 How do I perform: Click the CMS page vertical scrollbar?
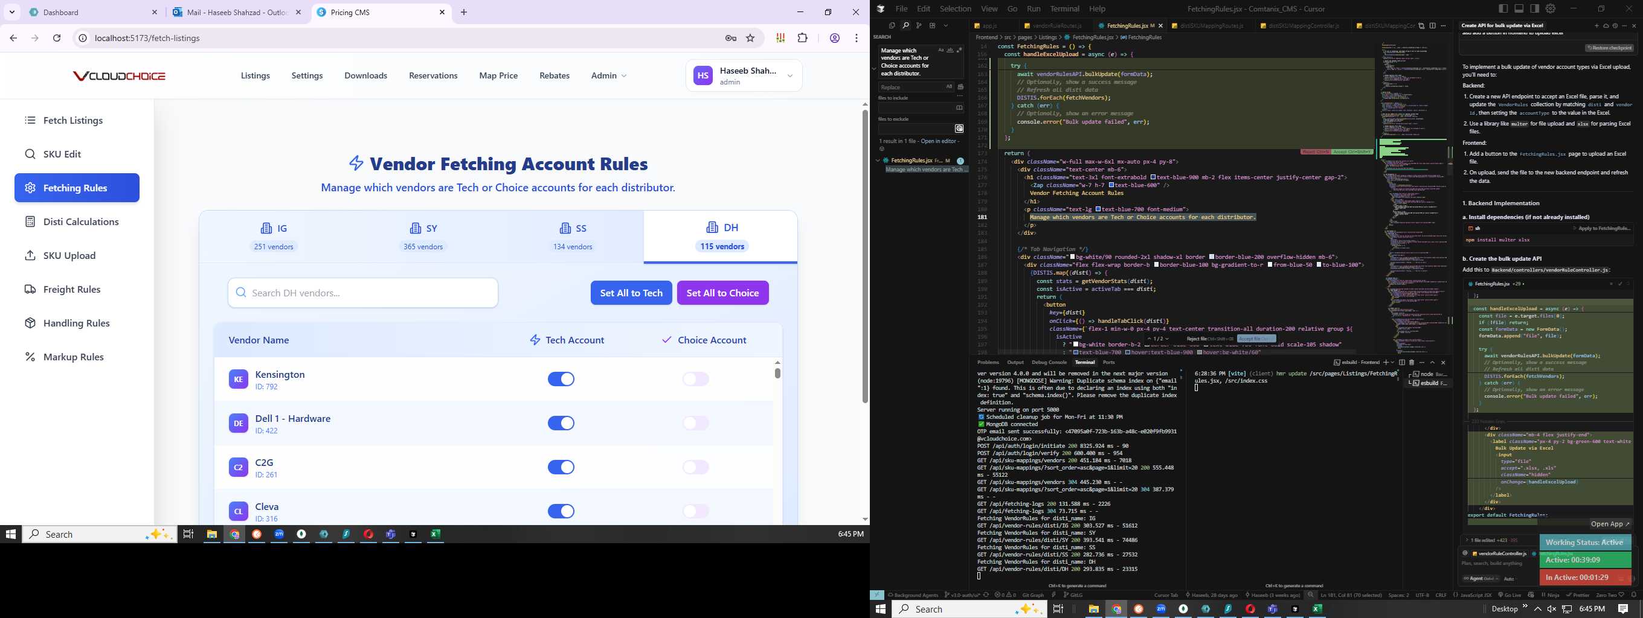pos(865,256)
